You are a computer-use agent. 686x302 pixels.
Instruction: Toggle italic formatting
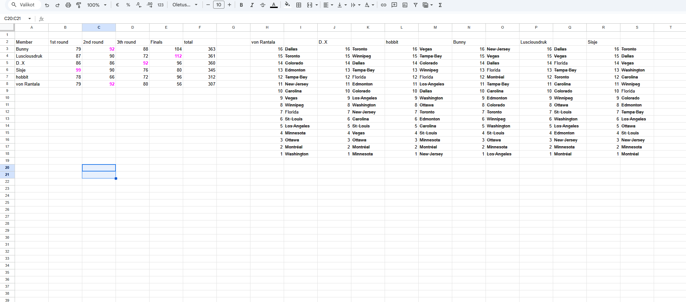252,5
